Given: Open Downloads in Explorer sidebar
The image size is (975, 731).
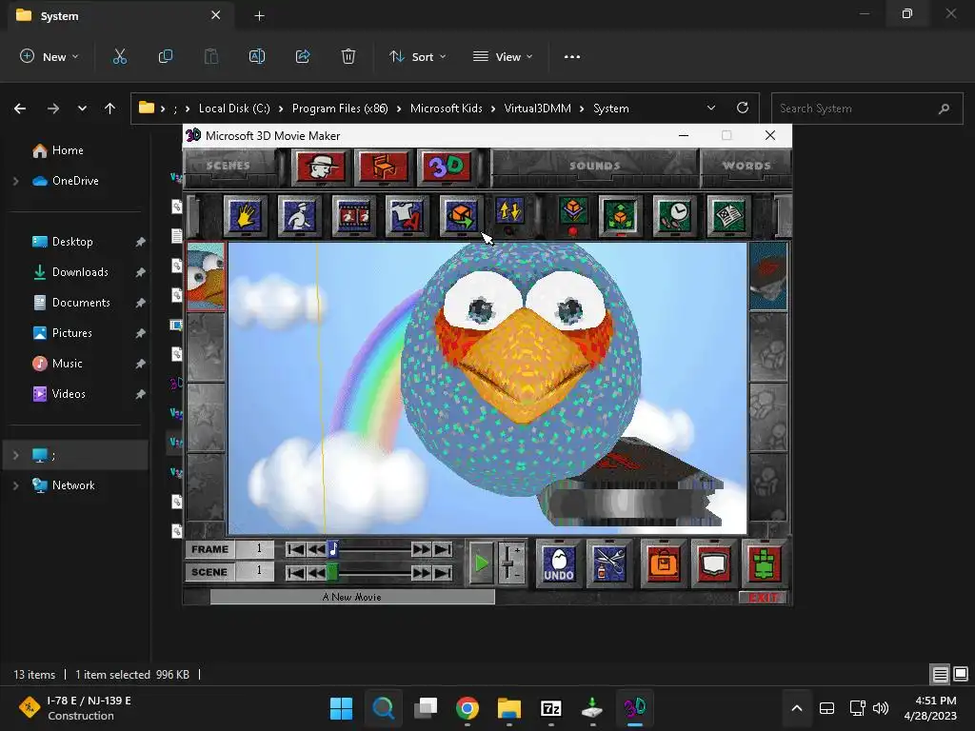Looking at the screenshot, I should point(79,272).
